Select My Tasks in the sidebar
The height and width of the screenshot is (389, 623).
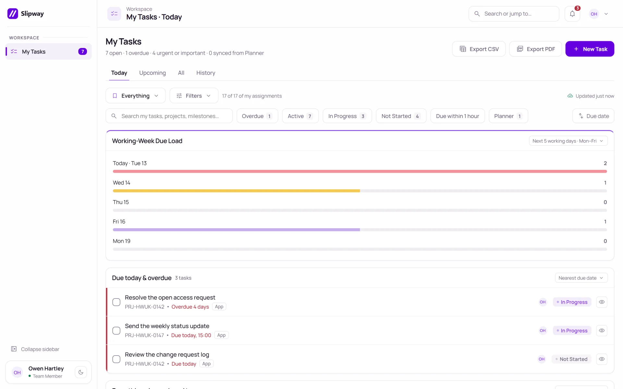(49, 52)
